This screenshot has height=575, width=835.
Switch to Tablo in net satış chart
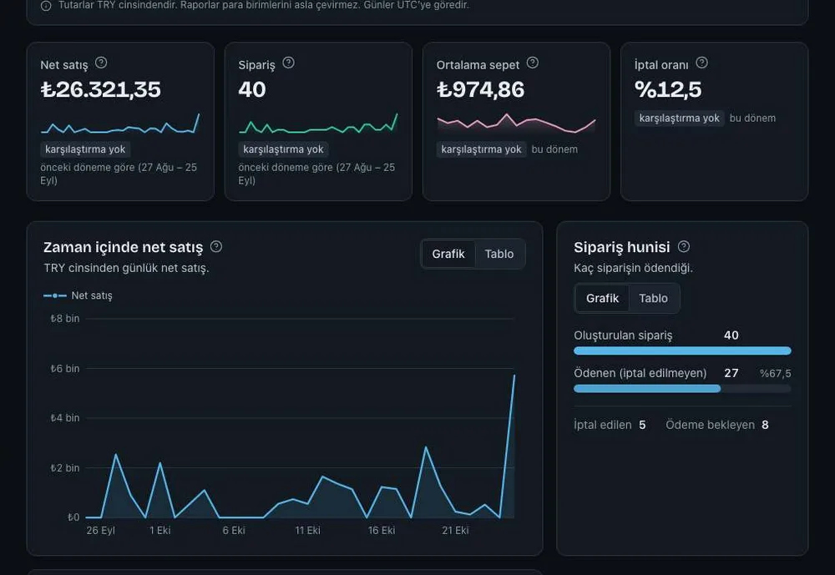(x=499, y=254)
